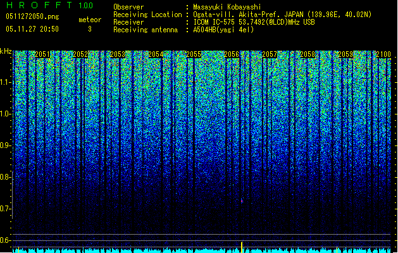The image size is (398, 253).
Task: Click the gray vertical range bar beside the 0.8 kHz label
Action: point(12,195)
